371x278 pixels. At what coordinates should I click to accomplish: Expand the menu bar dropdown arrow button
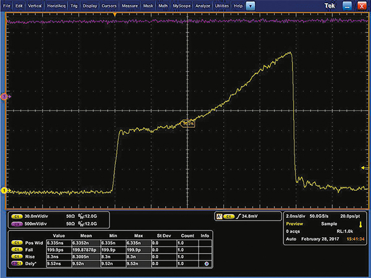(x=250, y=6)
